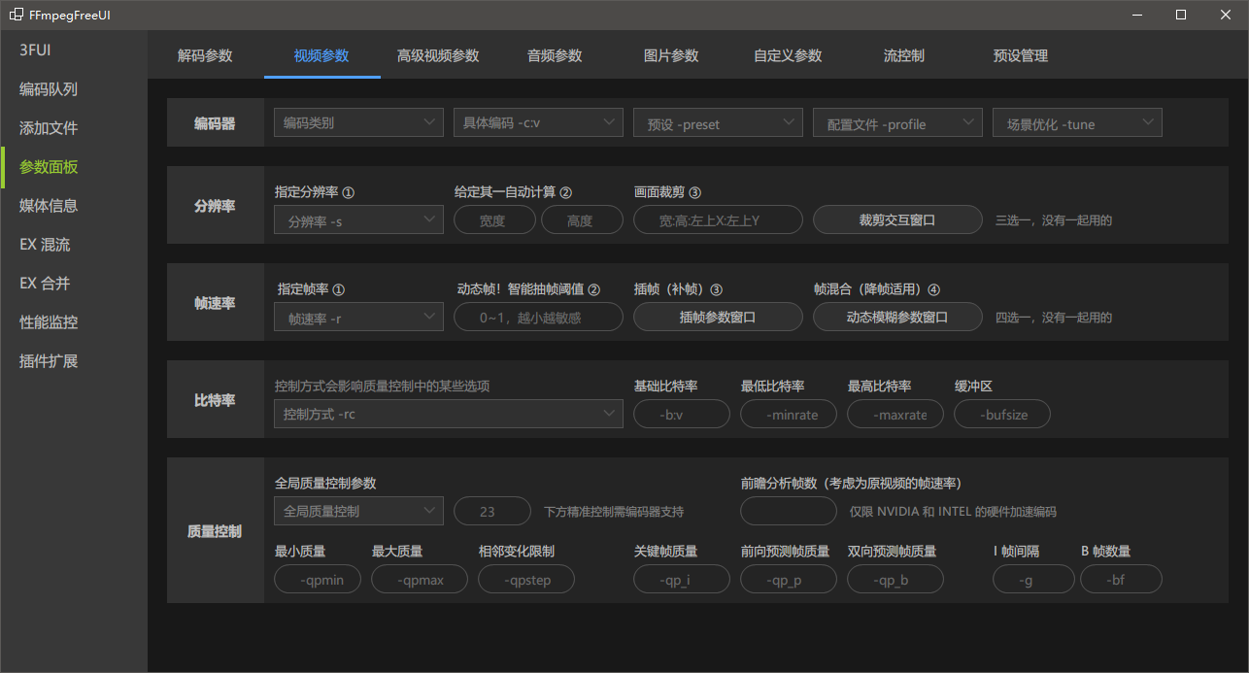Click the 控制方式会影响质量控制 hint text
Screen dimensions: 1249x673
click(382, 386)
